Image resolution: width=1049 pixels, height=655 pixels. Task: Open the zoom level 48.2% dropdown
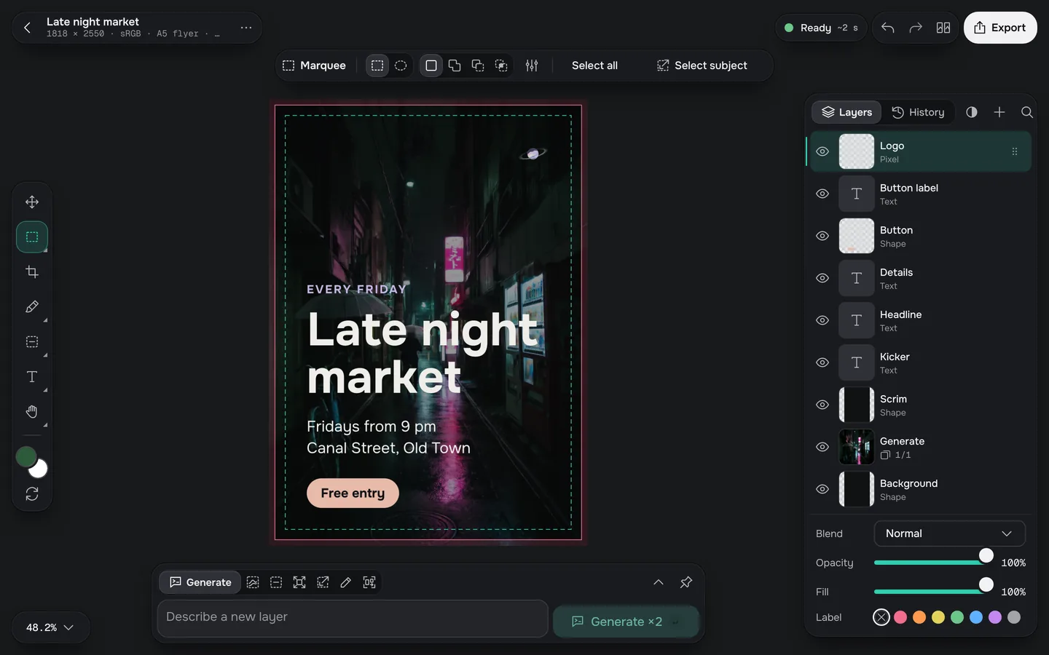click(50, 627)
